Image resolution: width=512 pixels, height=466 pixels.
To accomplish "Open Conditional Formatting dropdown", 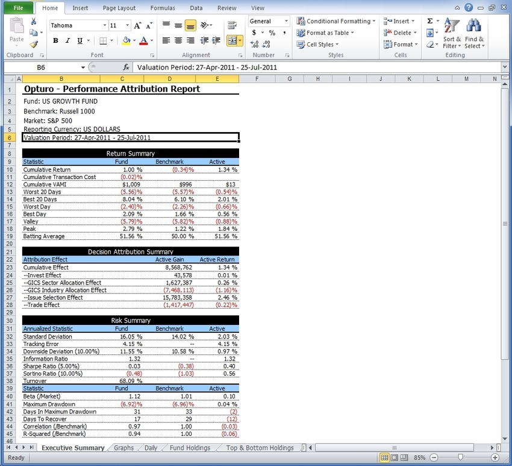I will click(336, 21).
